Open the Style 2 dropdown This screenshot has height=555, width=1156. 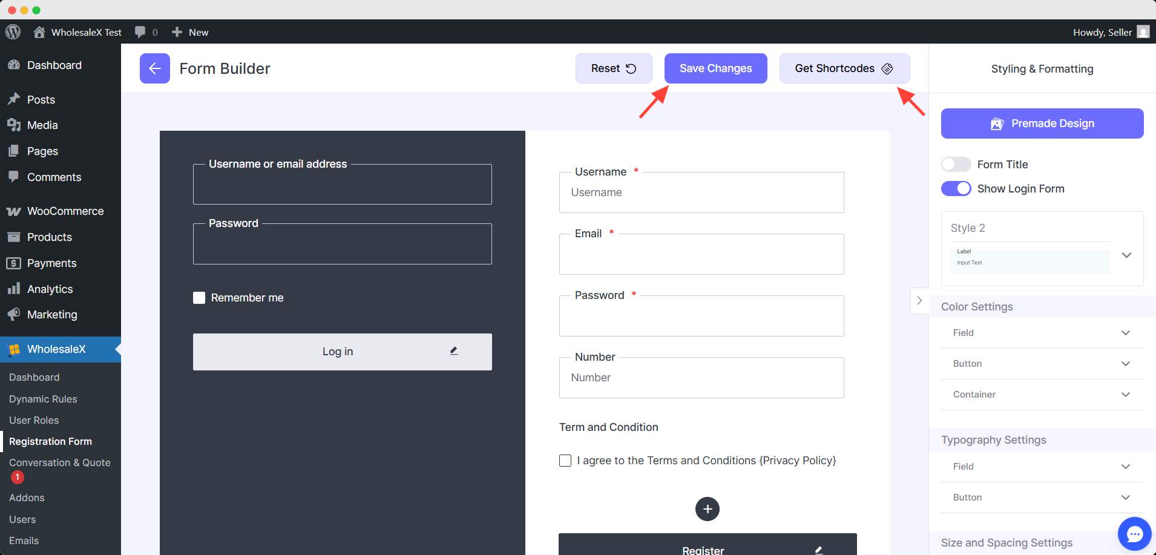1126,255
